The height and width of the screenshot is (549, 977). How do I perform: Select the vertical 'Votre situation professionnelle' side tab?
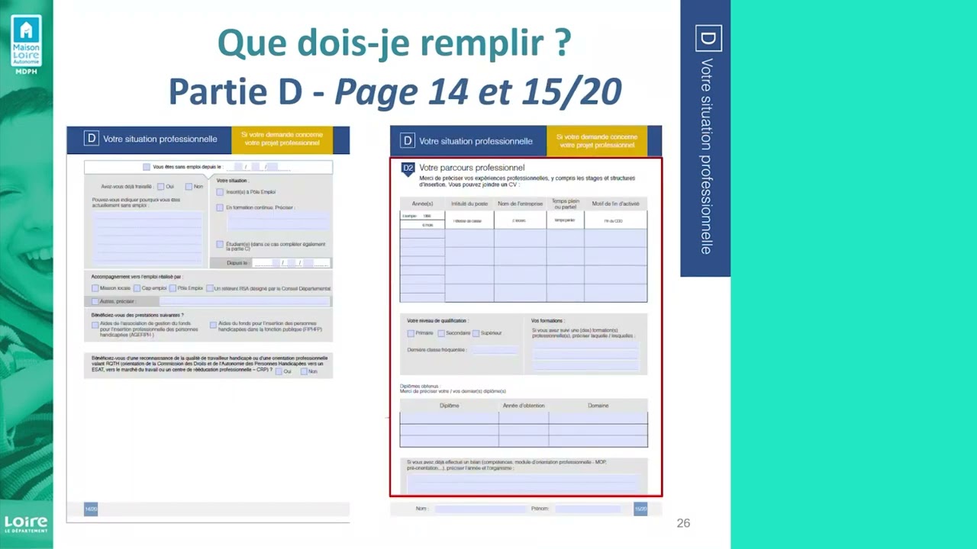[705, 138]
